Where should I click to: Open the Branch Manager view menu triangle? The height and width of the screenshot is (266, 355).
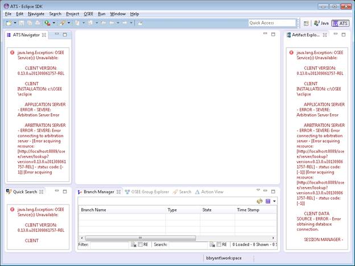(258, 190)
